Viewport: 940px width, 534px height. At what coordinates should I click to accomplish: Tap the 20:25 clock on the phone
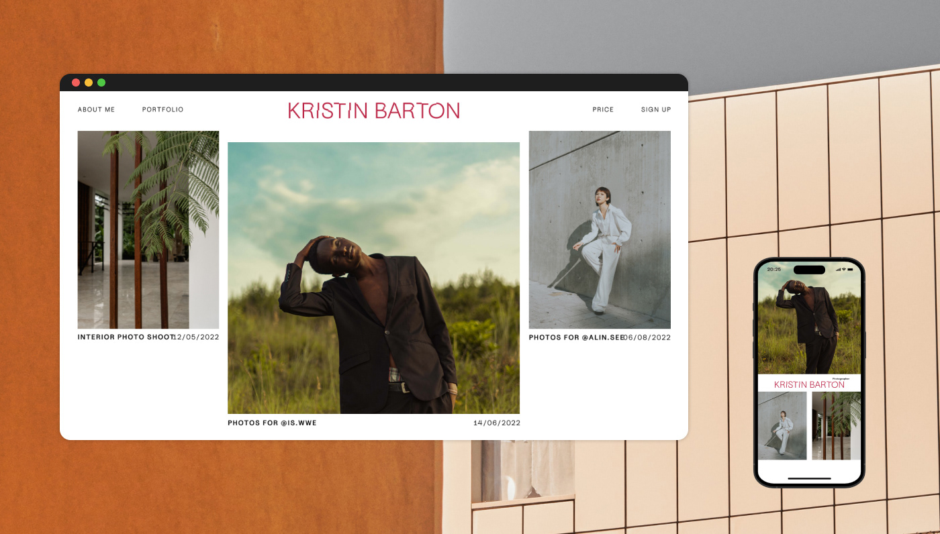coord(774,269)
